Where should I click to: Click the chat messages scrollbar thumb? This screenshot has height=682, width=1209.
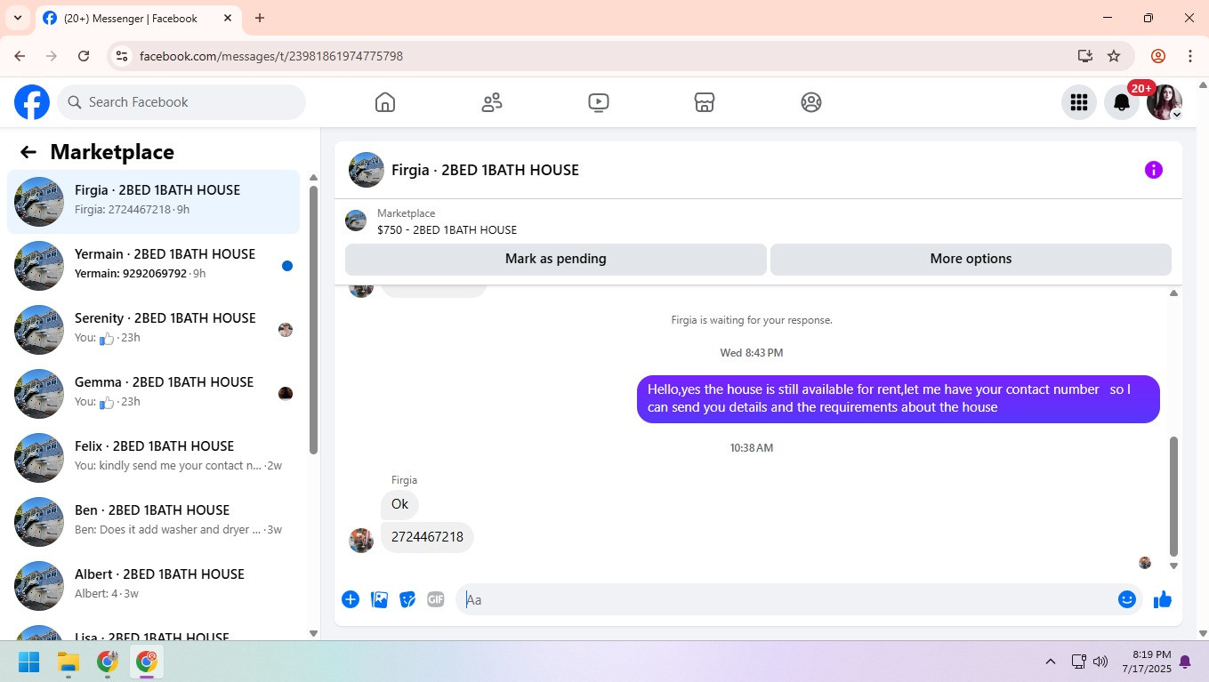point(1173,496)
